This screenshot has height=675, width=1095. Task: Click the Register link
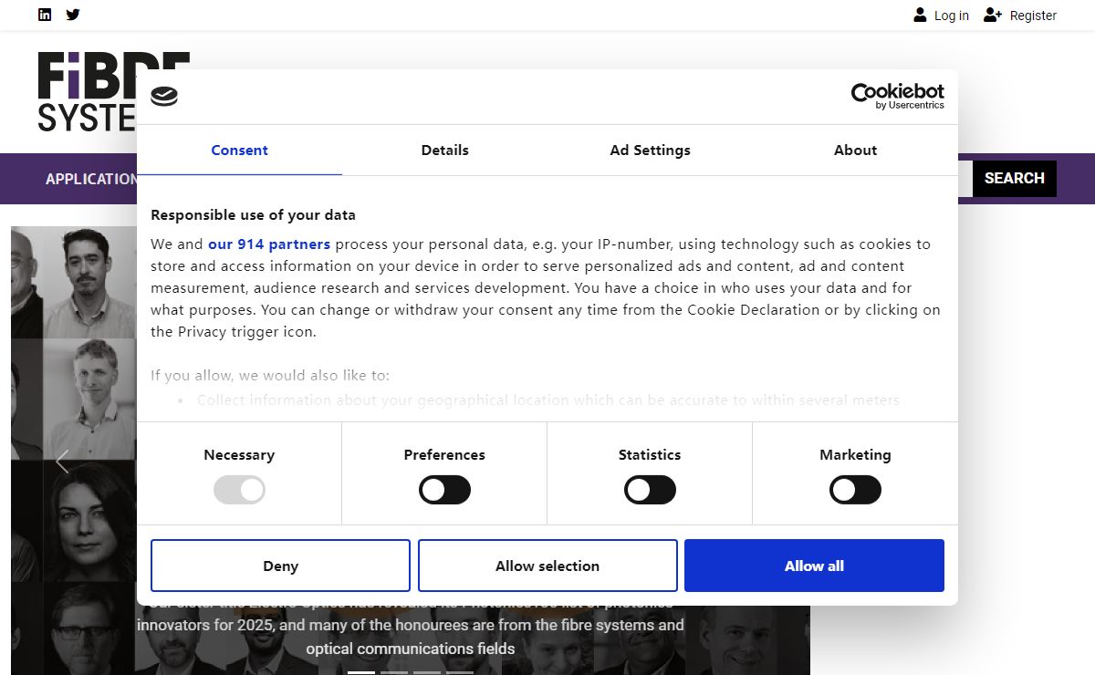coord(1033,16)
